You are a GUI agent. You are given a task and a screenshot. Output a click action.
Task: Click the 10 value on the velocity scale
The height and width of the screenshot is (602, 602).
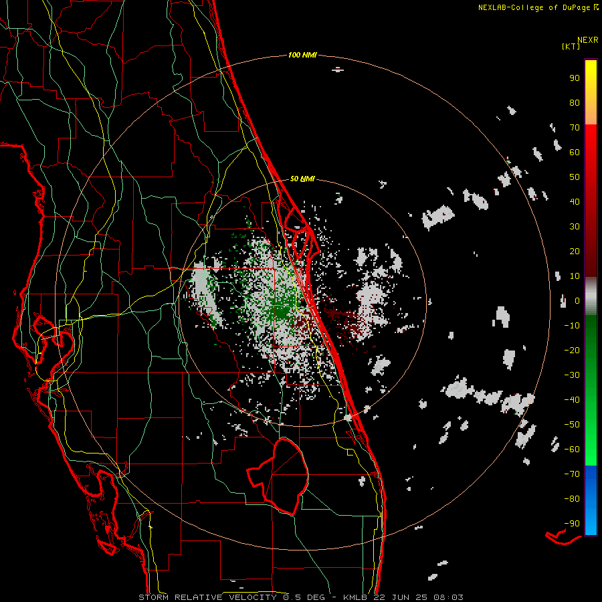click(575, 276)
